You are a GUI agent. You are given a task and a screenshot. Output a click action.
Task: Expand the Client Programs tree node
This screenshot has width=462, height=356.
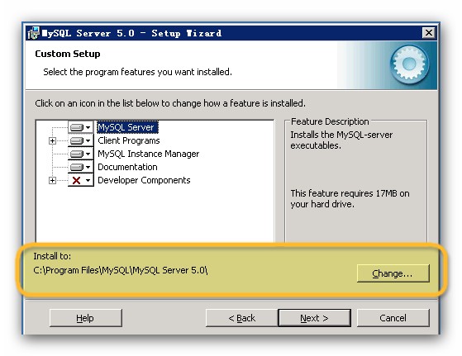(52, 141)
